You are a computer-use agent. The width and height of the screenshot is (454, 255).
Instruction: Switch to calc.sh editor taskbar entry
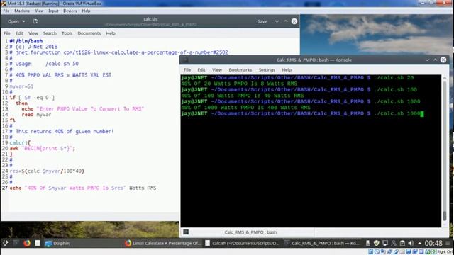pyautogui.click(x=243, y=243)
